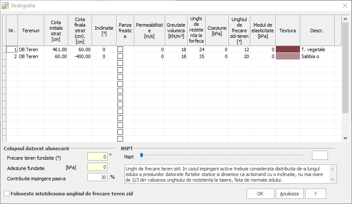Screen dimensions: 352x204
Task: Select the T. vegetale texture color swatch
Action: coord(288,49)
